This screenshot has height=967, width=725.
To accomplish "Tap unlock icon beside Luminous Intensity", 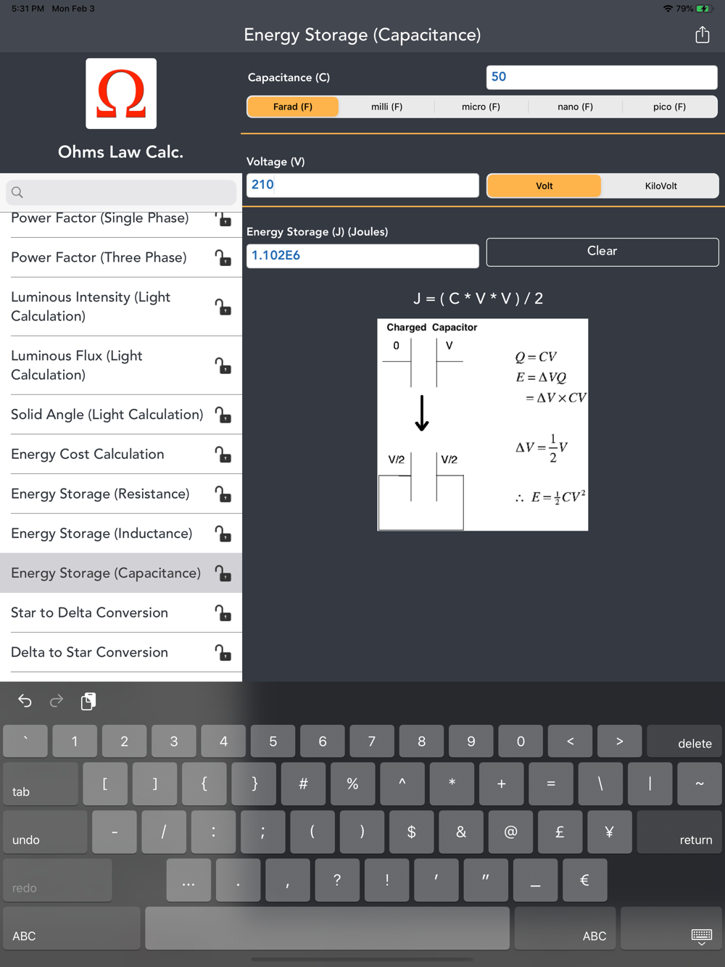I will click(223, 307).
